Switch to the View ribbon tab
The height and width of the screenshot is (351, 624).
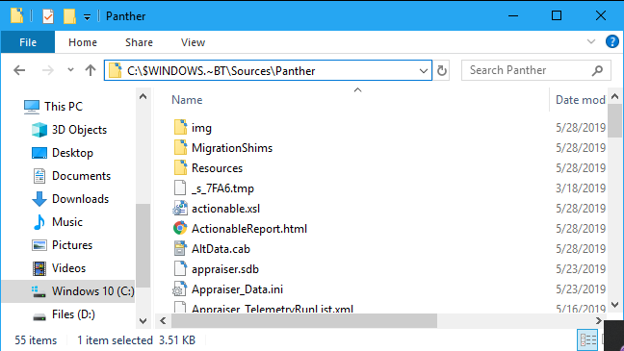193,42
